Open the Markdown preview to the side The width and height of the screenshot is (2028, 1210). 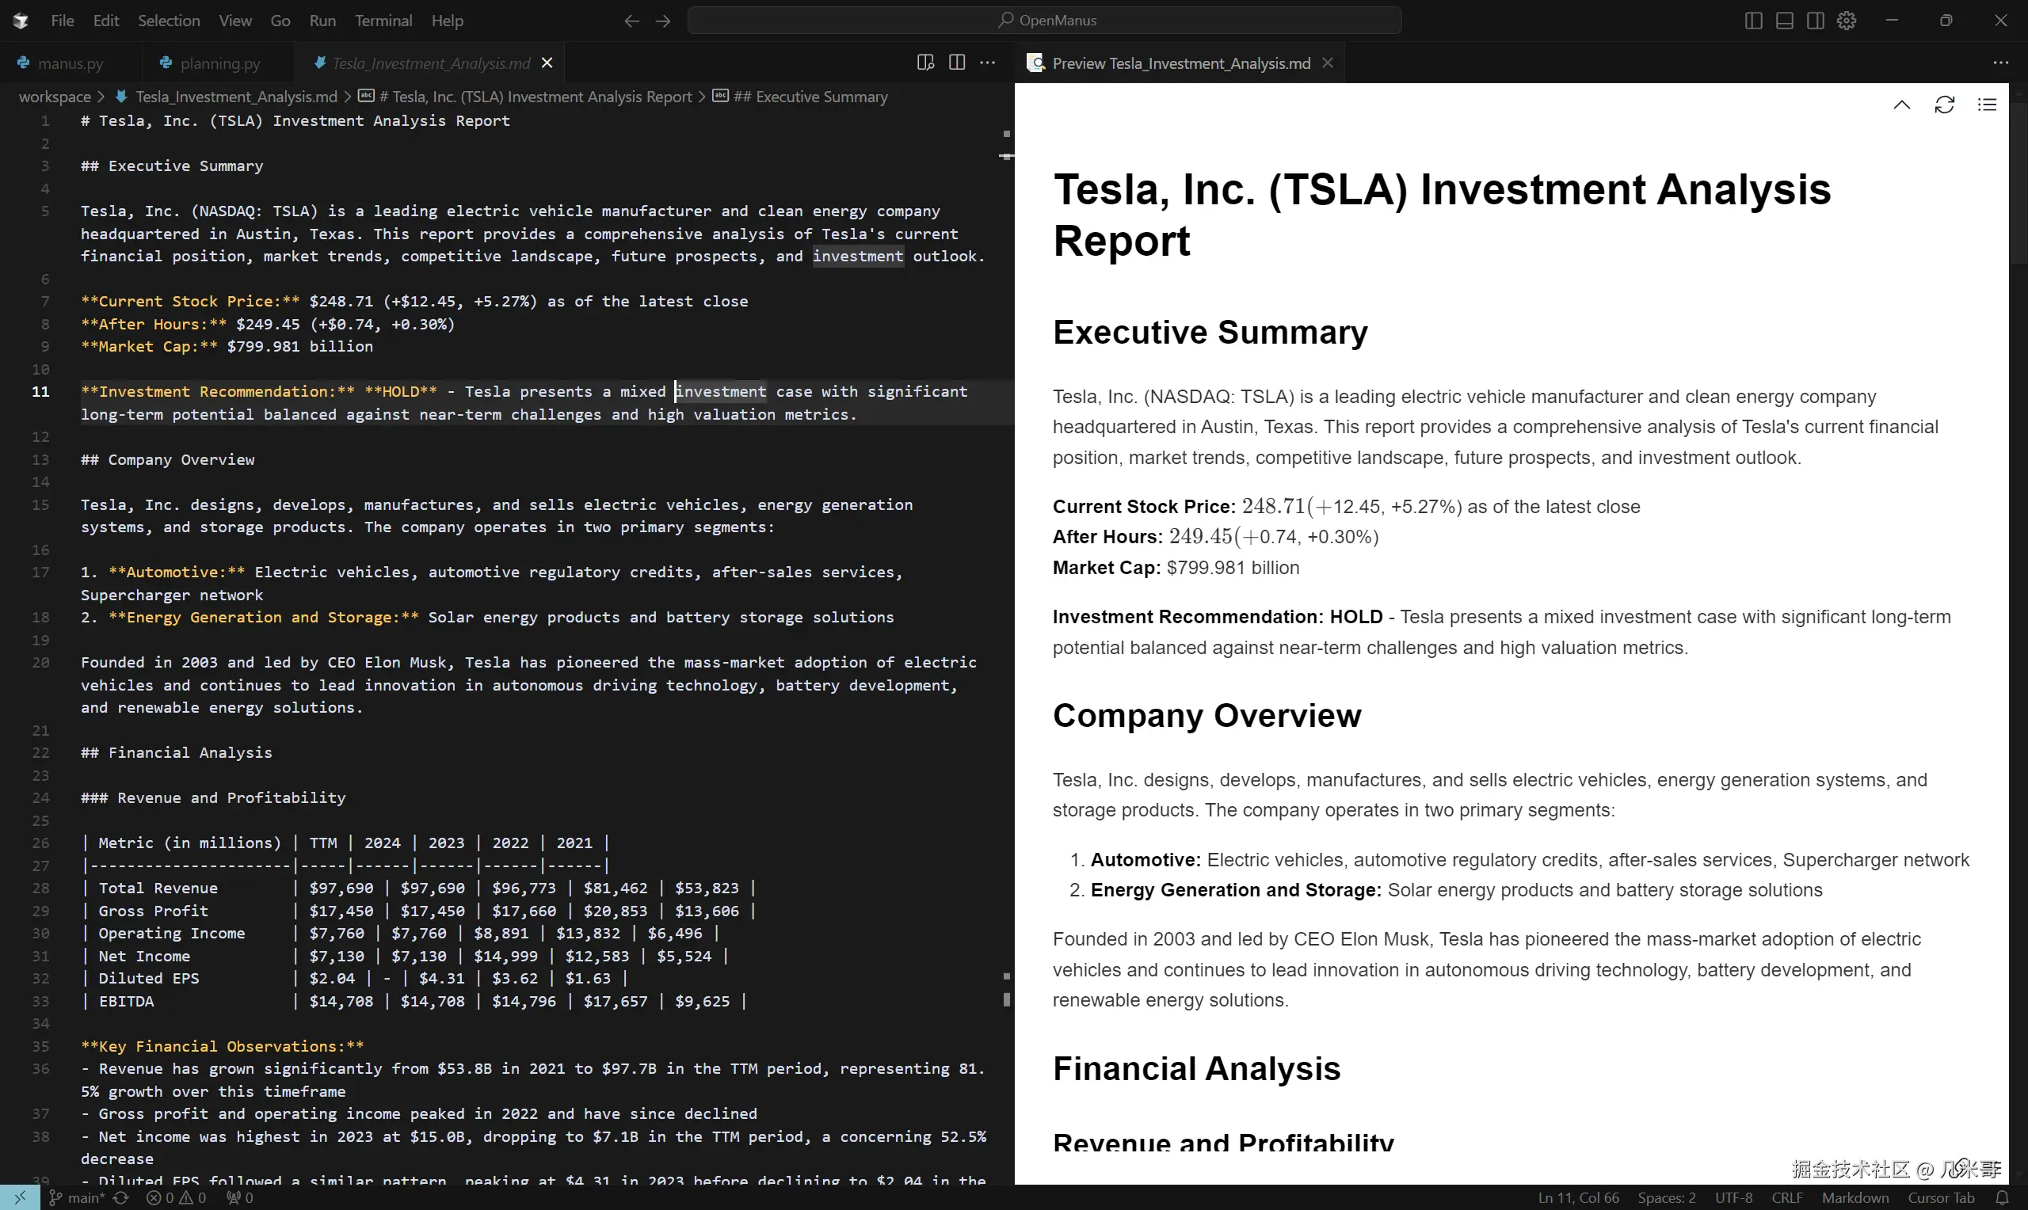[925, 62]
